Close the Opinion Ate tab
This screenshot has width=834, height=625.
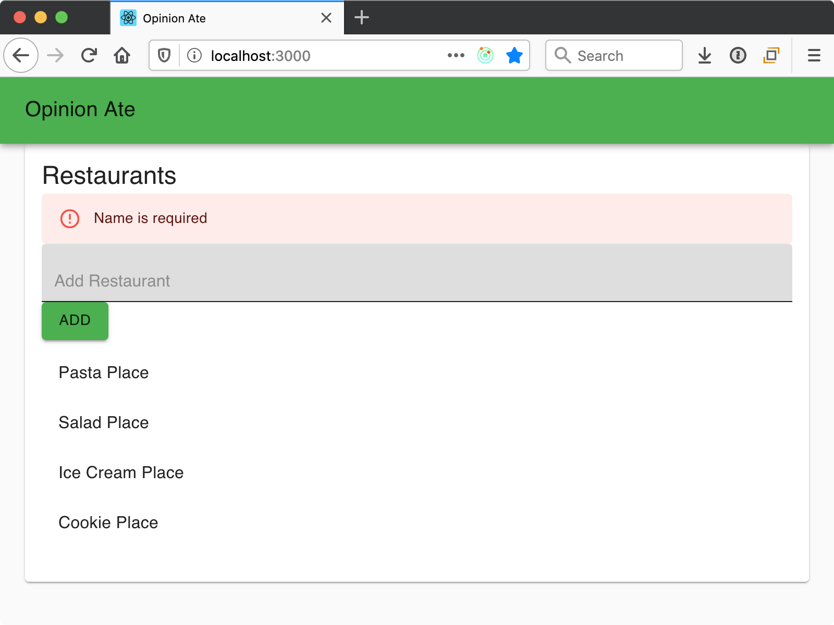coord(326,18)
